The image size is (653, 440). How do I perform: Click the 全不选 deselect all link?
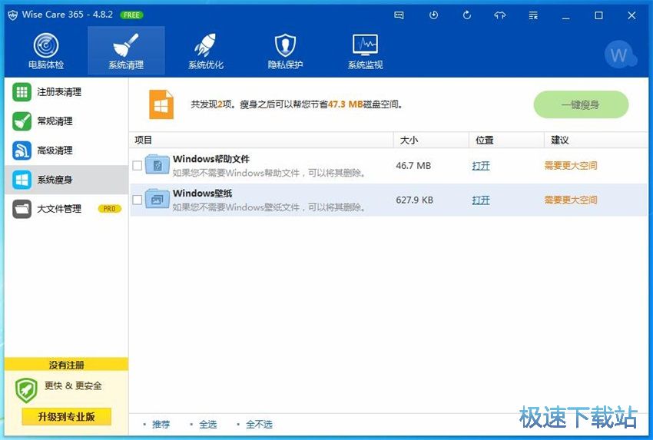pyautogui.click(x=259, y=424)
